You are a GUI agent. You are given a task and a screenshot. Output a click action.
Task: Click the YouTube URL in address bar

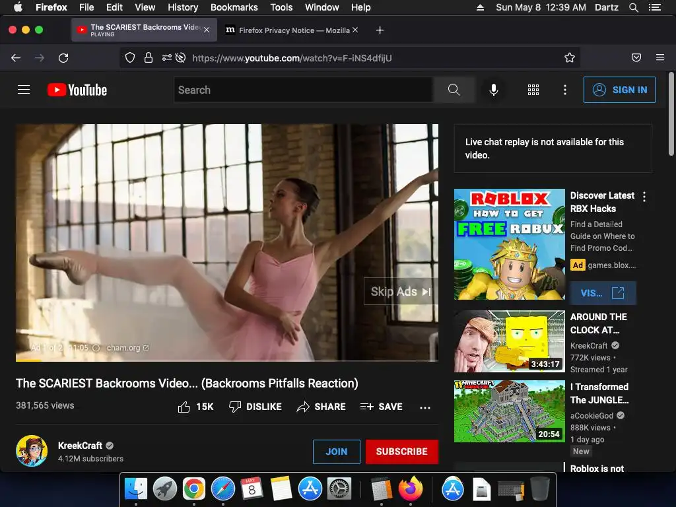pyautogui.click(x=292, y=58)
